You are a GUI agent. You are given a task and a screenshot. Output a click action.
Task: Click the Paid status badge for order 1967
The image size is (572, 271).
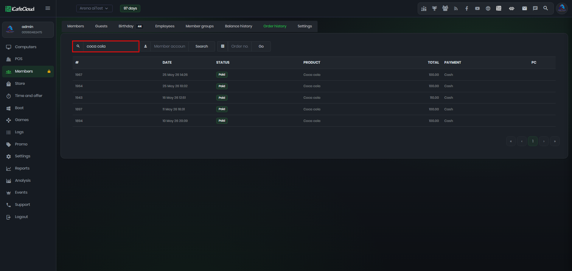tap(222, 75)
